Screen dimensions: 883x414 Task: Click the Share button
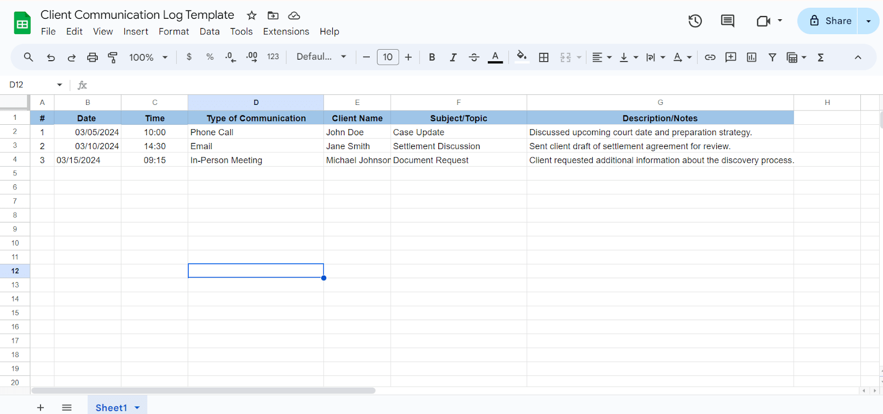pos(831,21)
